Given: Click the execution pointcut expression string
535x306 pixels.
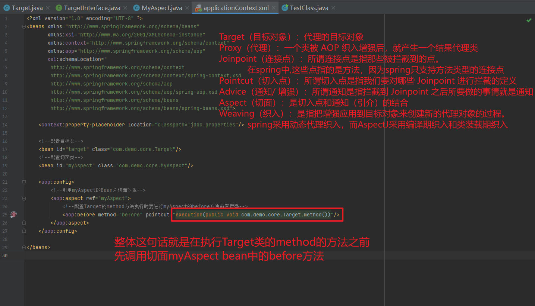Looking at the screenshot, I should [x=253, y=215].
